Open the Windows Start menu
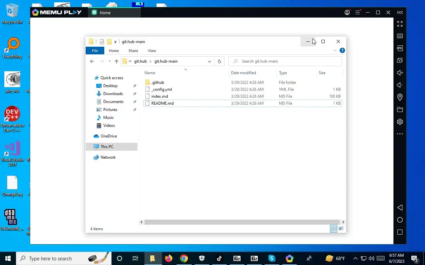 point(8,258)
